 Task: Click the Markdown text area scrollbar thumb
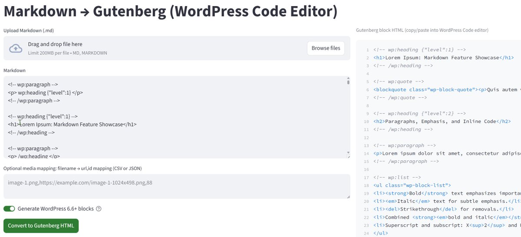tap(348, 82)
